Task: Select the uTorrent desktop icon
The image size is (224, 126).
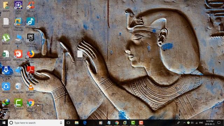Action: 6,39
